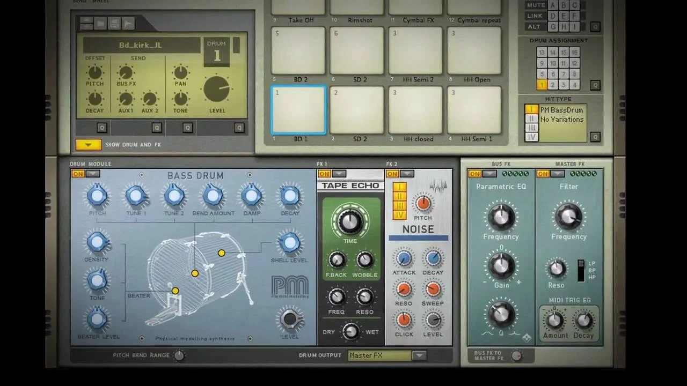Viewport: 687px width, 386px height.
Task: Collapse the Show Drum and FX panel arrow
Action: click(x=89, y=145)
